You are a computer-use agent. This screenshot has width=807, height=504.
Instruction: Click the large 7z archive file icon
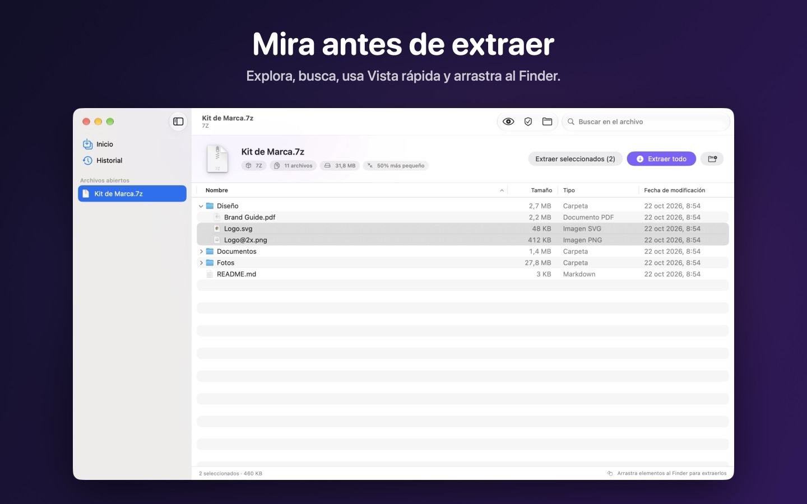[217, 158]
